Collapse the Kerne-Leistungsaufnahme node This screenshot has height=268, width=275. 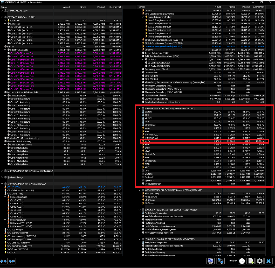coord(143,17)
